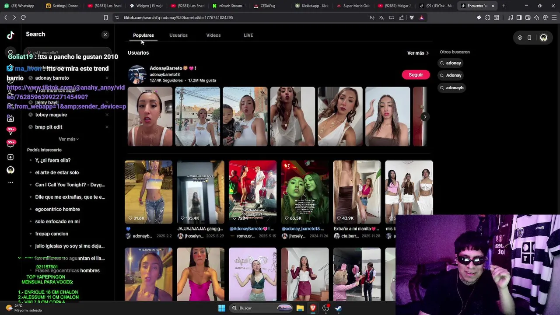Search related term 'adonayb'
Viewport: 560px width, 315px height.
click(451, 87)
